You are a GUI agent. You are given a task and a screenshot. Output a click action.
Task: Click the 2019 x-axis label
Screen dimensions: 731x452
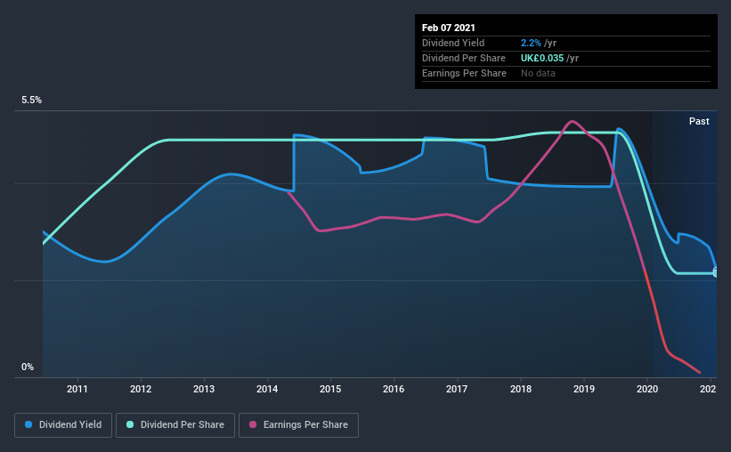pyautogui.click(x=584, y=389)
